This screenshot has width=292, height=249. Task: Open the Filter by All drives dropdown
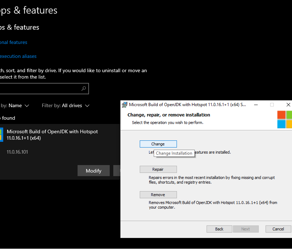(x=65, y=105)
